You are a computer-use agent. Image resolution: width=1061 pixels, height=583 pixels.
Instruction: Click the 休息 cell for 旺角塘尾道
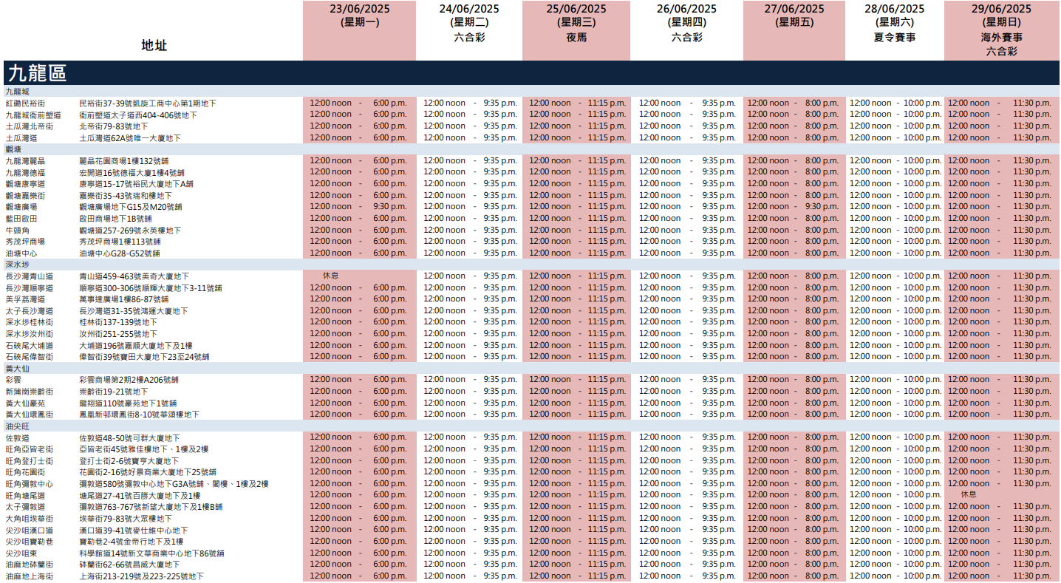(969, 494)
